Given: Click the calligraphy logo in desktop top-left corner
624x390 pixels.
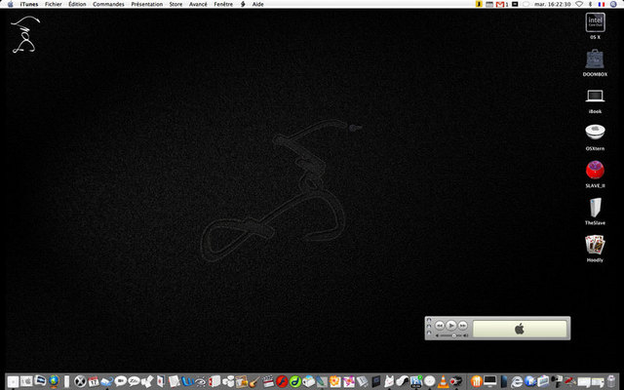Looking at the screenshot, I should (25, 34).
